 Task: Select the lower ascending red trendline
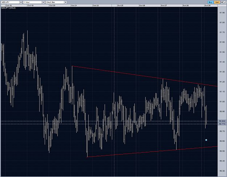pos(152,152)
